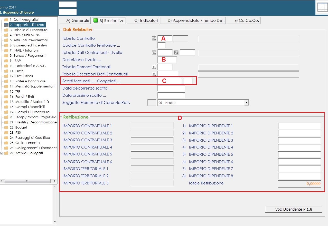Click the Data decorrenza scatto field
The height and width of the screenshot is (226, 328).
171,89
